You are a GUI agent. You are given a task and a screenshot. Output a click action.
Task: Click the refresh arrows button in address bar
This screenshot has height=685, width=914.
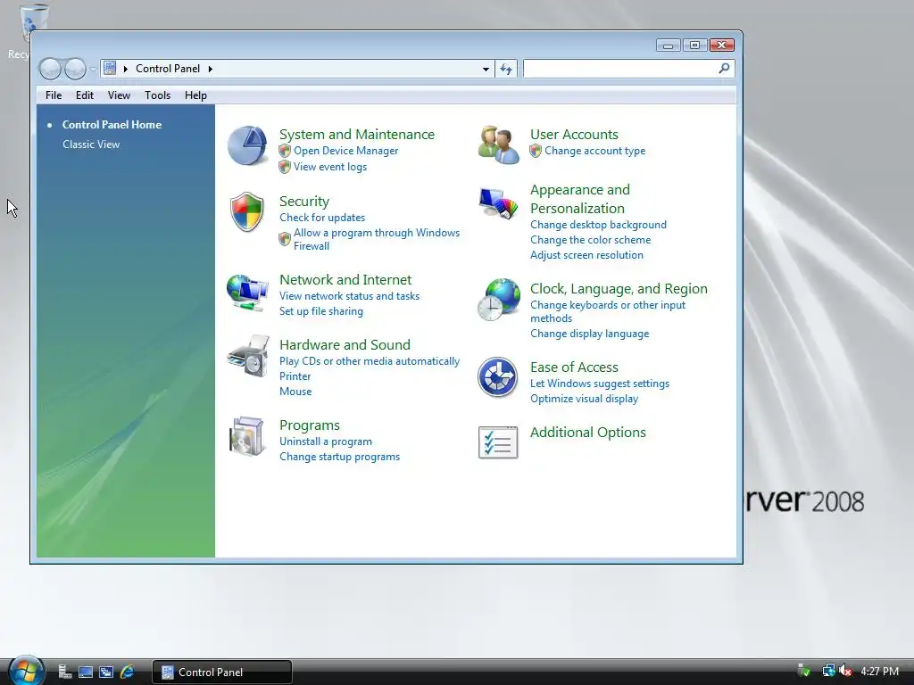pyautogui.click(x=506, y=69)
